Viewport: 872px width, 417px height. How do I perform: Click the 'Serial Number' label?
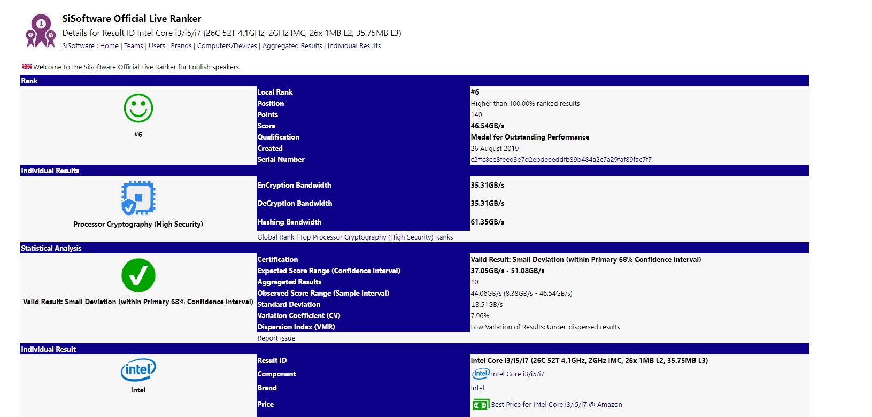pos(281,159)
